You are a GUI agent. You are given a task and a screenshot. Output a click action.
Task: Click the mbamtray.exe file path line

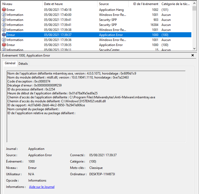[x=81, y=97]
